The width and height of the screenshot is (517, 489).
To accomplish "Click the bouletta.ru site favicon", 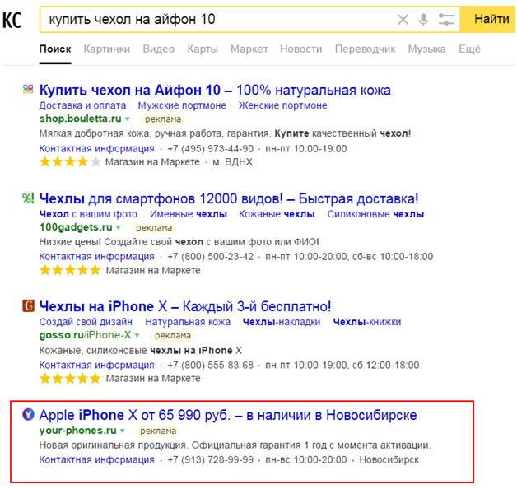I will tap(28, 90).
